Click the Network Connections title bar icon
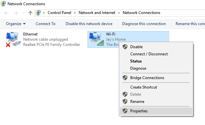Viewport: 205px width, 125px height. tap(3, 4)
